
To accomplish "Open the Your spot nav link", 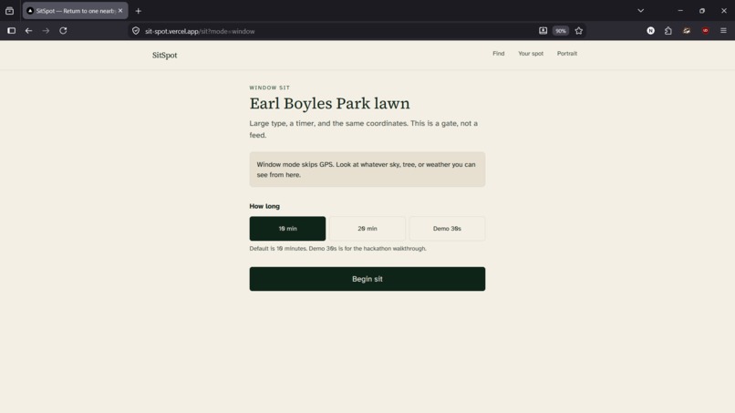I will 531,54.
